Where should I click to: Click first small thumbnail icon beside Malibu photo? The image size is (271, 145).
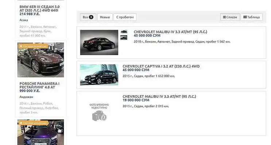click(x=124, y=32)
